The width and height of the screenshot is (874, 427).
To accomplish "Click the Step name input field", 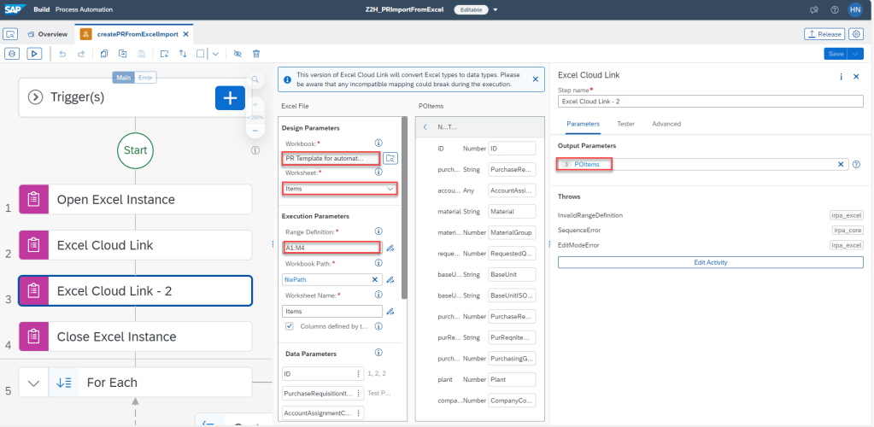I will (x=710, y=101).
